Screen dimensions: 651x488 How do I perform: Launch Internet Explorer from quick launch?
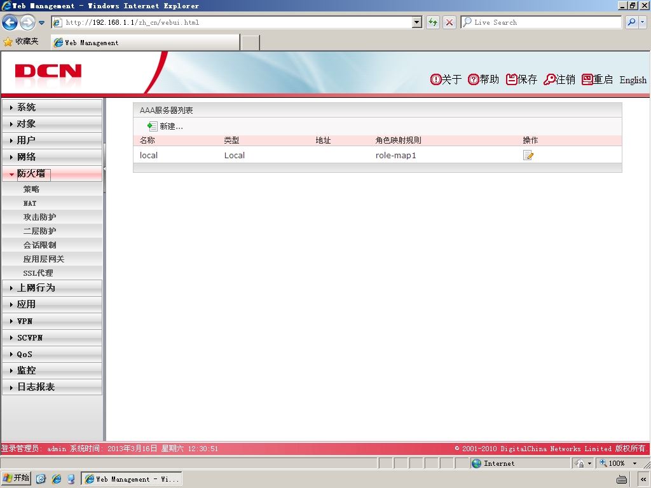[56, 479]
